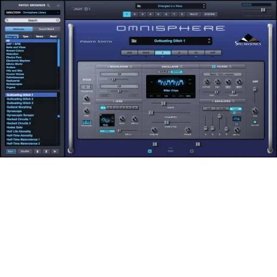Select part 2 button
This screenshot has width=277, height=277.
point(135,14)
